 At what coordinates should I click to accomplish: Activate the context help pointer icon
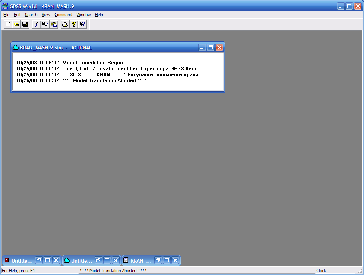click(82, 24)
